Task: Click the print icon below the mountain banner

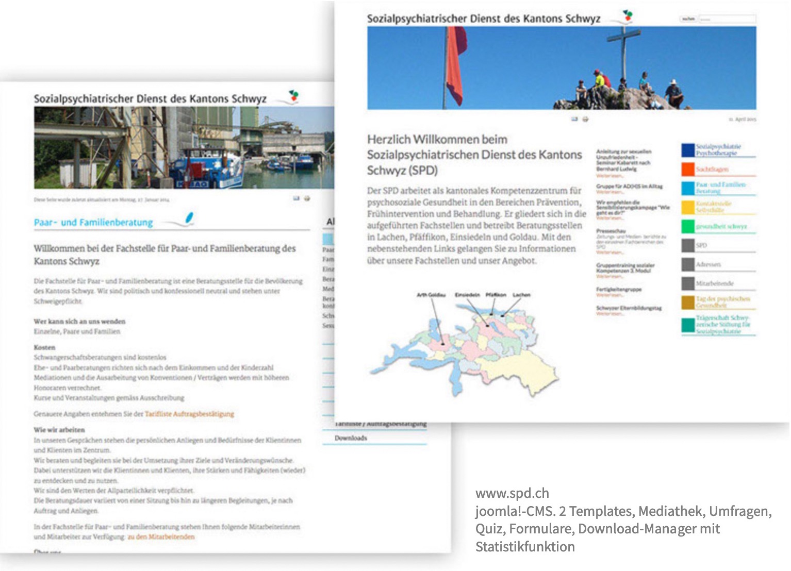Action: [585, 119]
